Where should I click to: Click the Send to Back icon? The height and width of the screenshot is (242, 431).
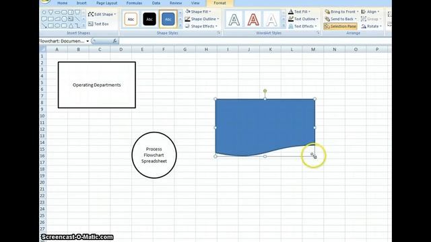point(327,19)
